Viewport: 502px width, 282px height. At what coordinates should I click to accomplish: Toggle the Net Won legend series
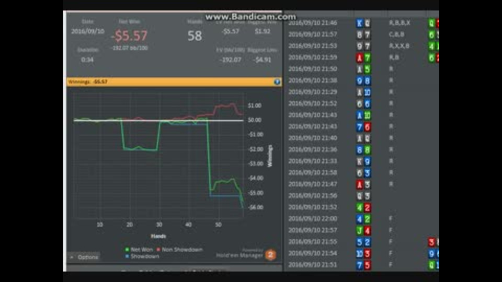(139, 250)
